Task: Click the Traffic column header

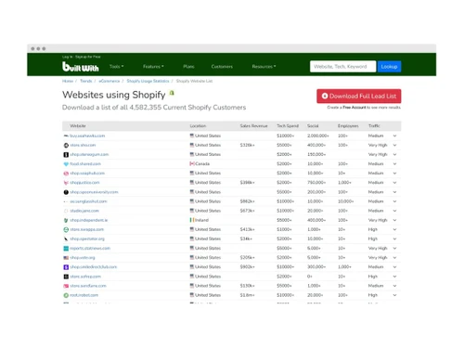Action: tap(374, 126)
